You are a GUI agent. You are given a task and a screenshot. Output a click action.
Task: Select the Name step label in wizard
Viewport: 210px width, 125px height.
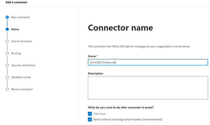click(x=15, y=29)
